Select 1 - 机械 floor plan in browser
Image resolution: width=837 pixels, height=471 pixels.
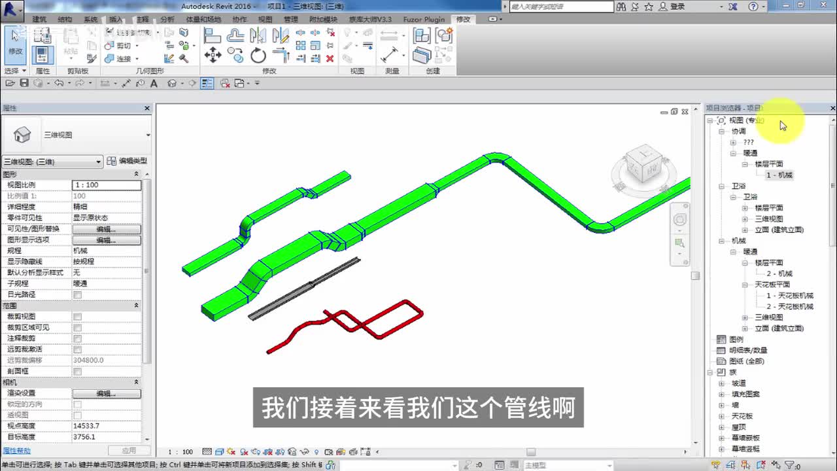coord(779,175)
